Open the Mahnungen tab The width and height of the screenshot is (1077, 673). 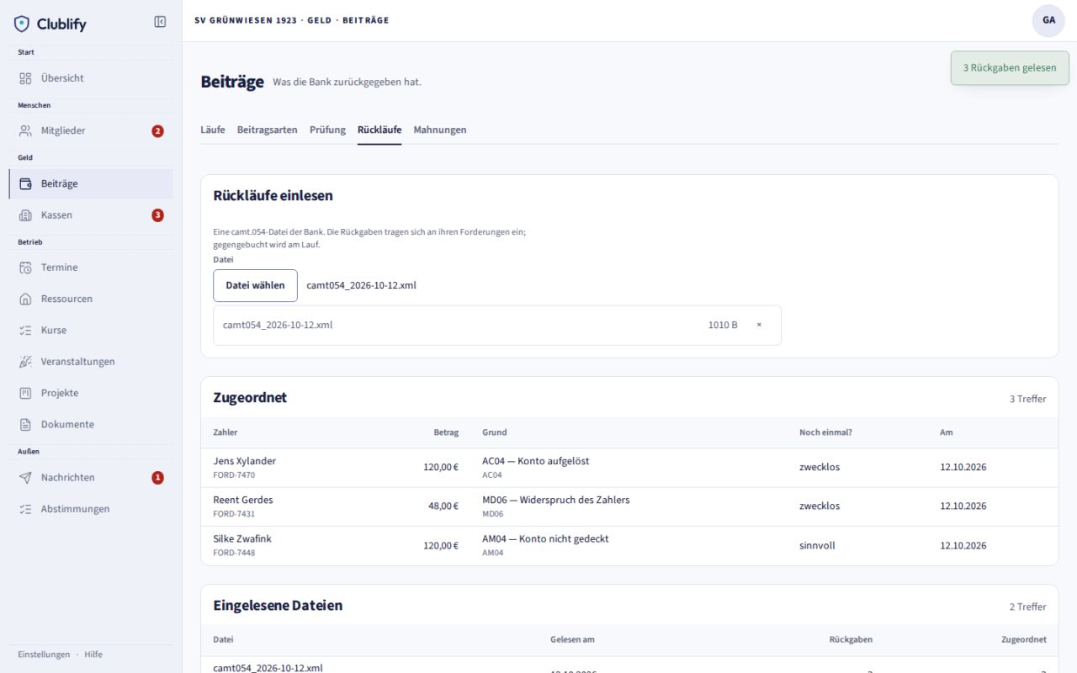pyautogui.click(x=440, y=130)
